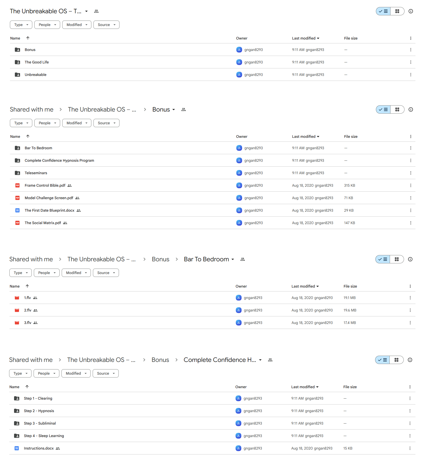View details info icon in top section
Viewport: 429px width, 468px height.
point(411,11)
